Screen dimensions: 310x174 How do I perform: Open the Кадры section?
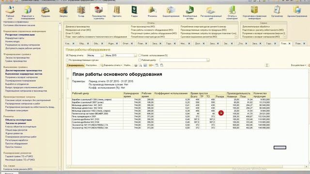[x=134, y=12]
